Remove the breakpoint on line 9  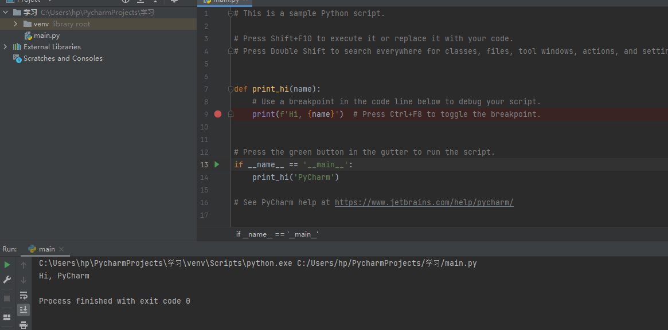coord(218,114)
